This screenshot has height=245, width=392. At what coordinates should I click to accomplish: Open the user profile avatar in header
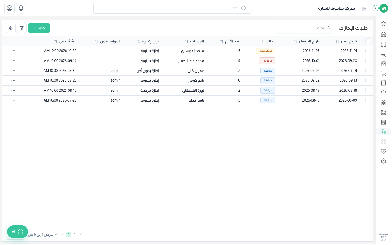10,8
